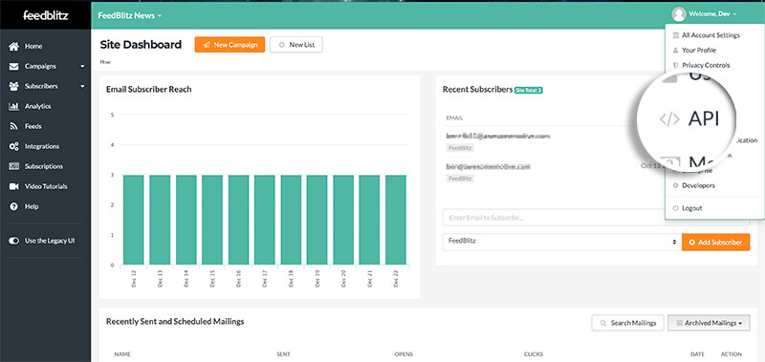Screen dimensions: 765x362
Task: Click the first subscriber's FeedBlitz tag
Action: [x=460, y=148]
